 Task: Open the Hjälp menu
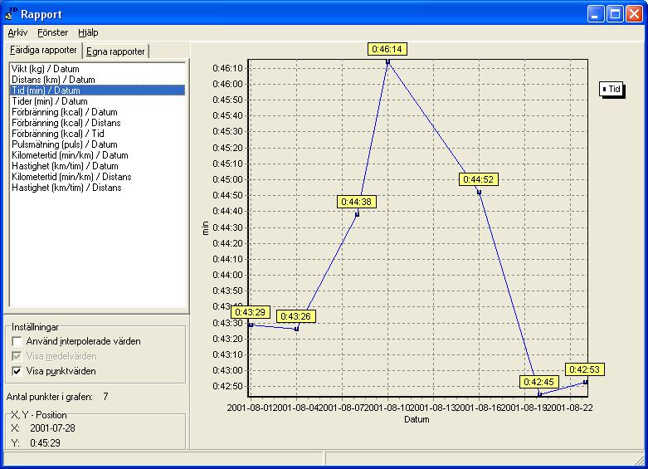point(88,32)
